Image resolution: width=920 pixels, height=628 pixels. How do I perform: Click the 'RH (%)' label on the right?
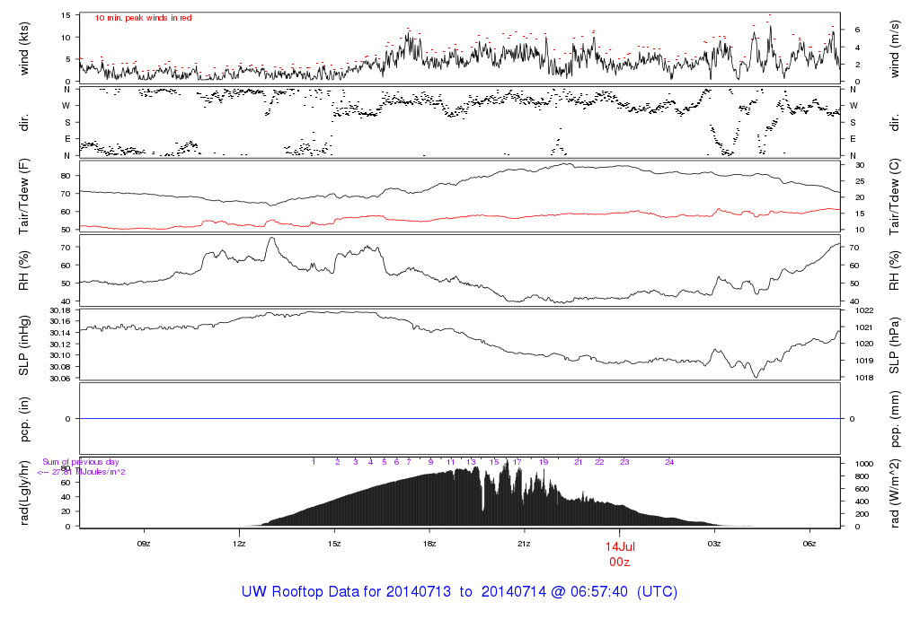click(895, 270)
